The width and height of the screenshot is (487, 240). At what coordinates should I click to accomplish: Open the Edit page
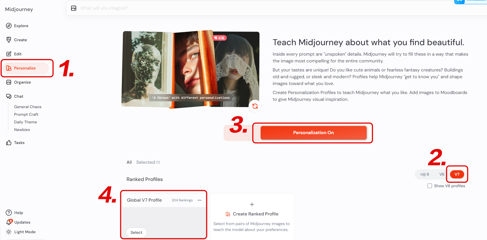pos(18,54)
